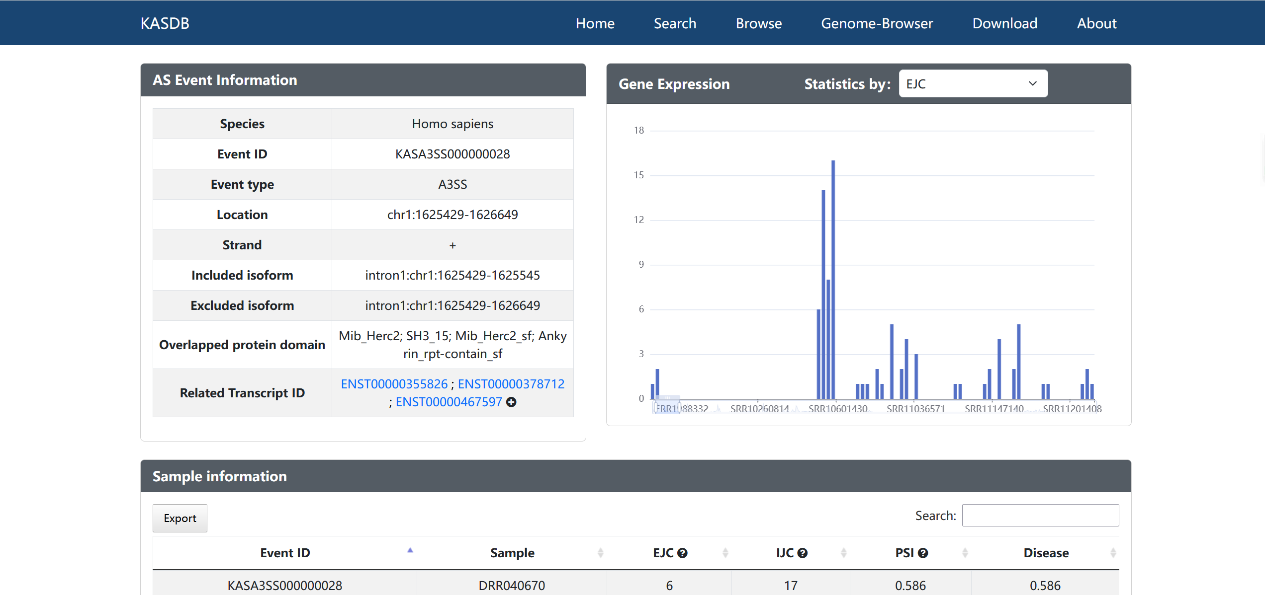Click the KASDB site logo

click(x=165, y=23)
